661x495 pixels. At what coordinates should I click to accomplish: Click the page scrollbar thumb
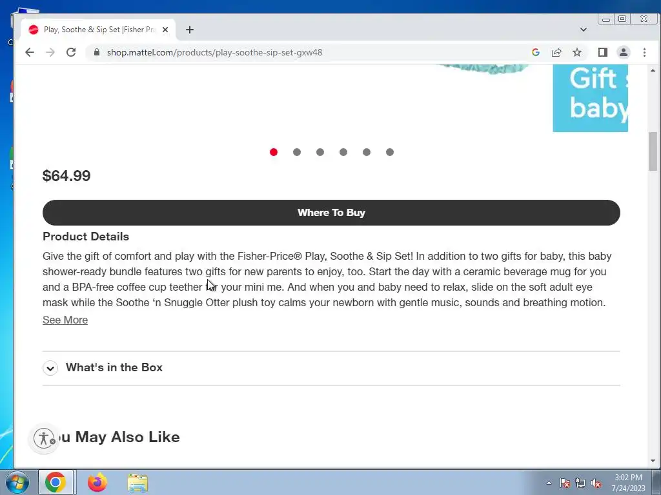tap(653, 151)
